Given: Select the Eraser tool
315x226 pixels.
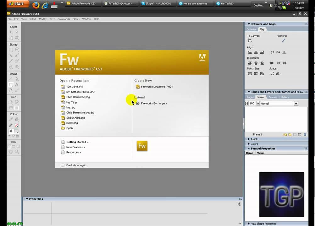Looking at the screenshot, I should pos(17,61).
